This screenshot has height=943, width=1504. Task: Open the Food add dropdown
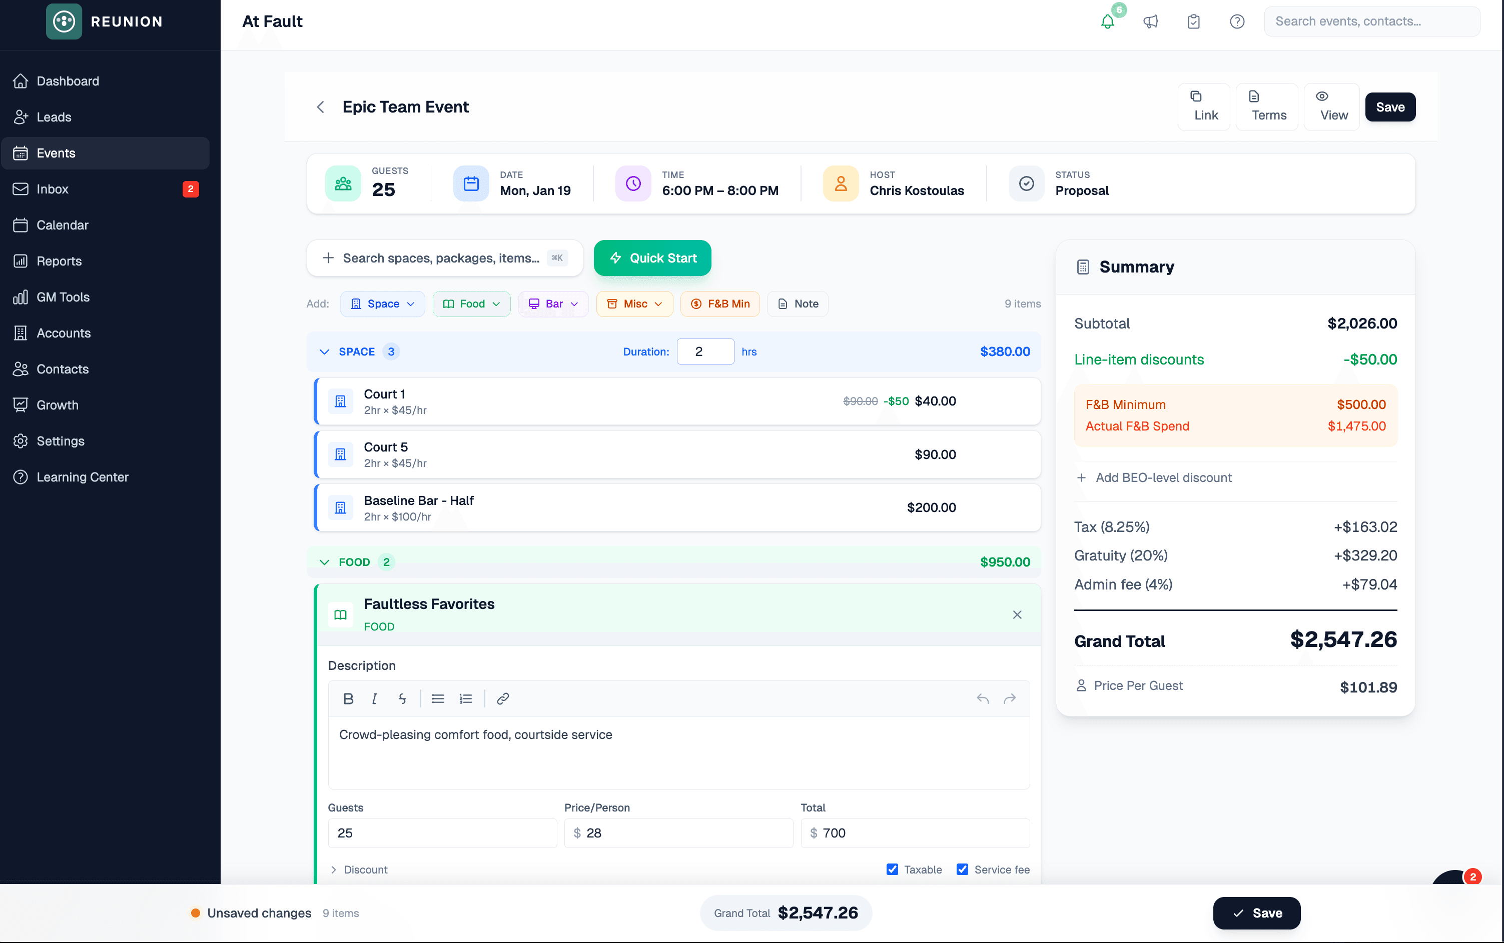(471, 303)
